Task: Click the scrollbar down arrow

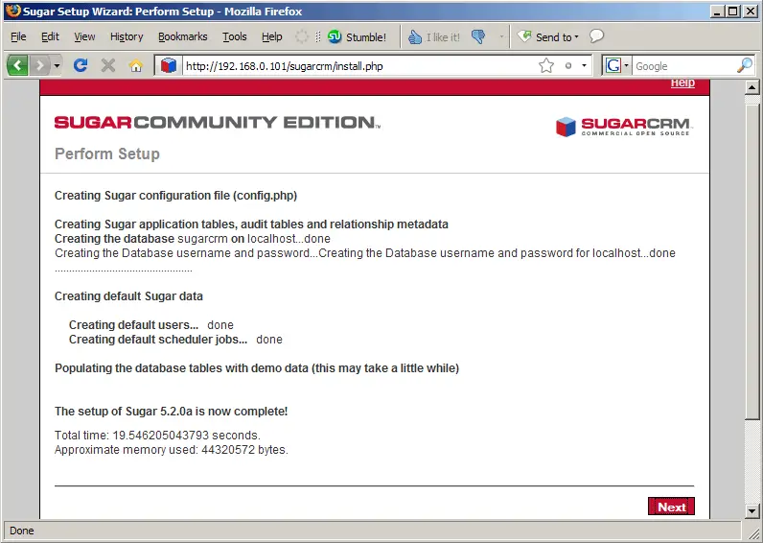Action: [751, 511]
